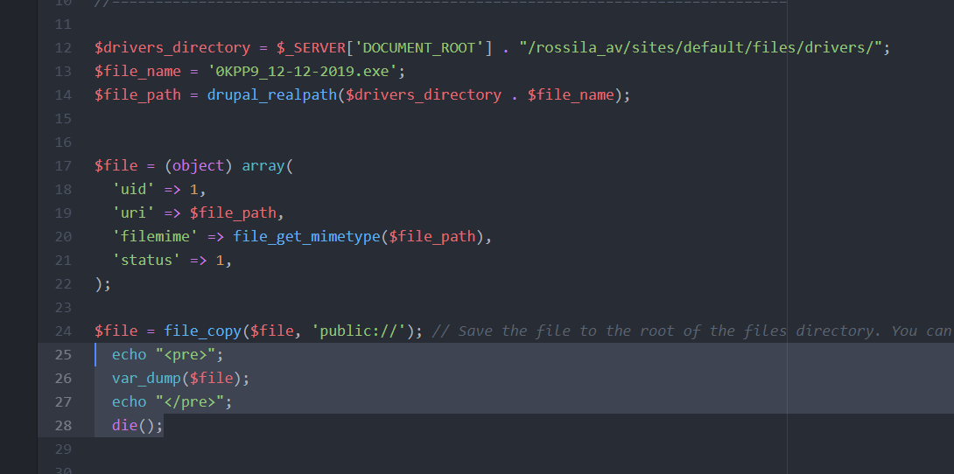Click line number 24 in the gutter
This screenshot has height=474, width=954.
click(x=62, y=331)
